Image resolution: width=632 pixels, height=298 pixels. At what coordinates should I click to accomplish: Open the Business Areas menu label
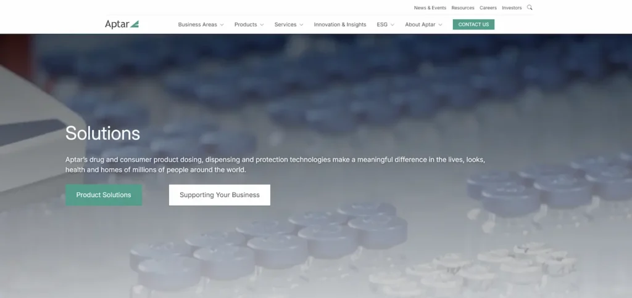[197, 25]
